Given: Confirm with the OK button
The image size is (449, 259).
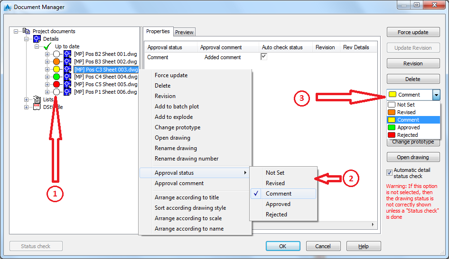Looking at the screenshot, I should [x=283, y=246].
